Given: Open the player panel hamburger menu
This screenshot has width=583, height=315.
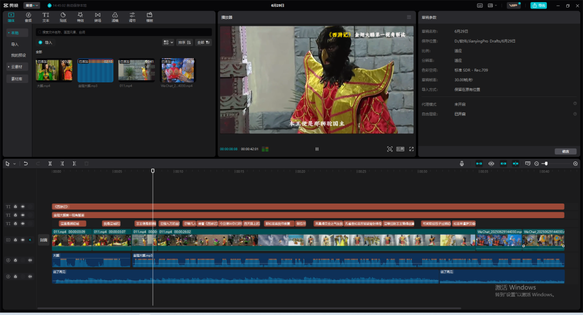Looking at the screenshot, I should 409,17.
